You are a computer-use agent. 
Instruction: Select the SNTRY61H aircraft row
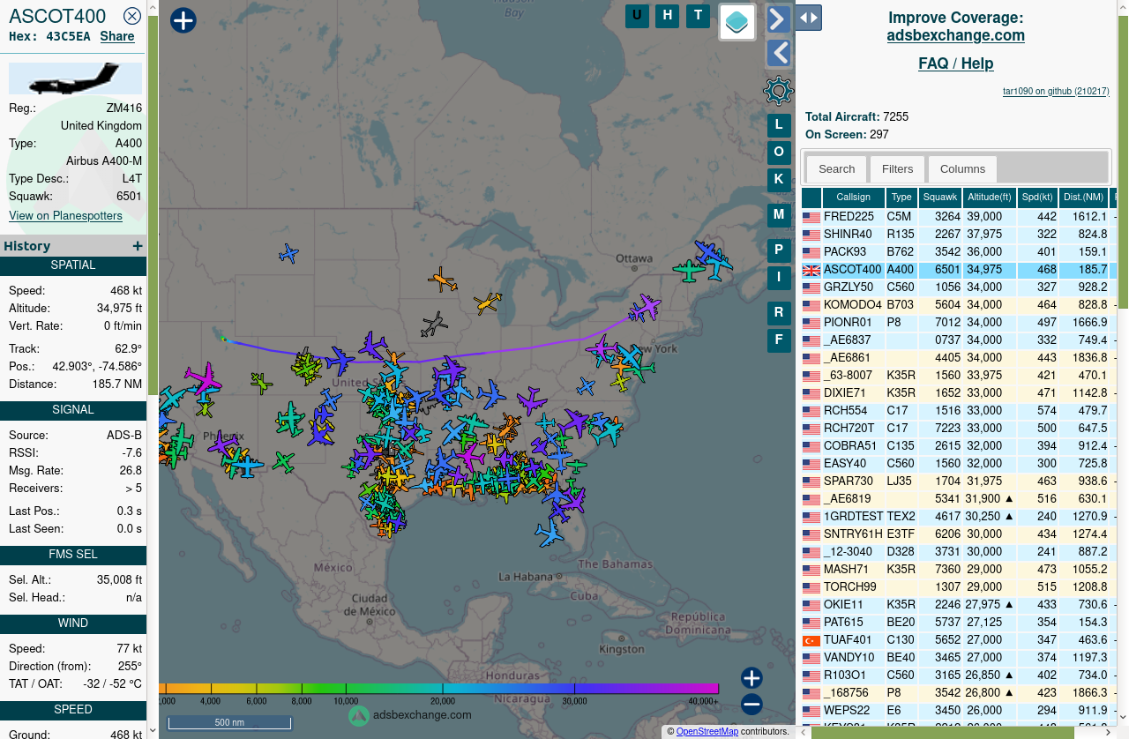click(x=959, y=534)
